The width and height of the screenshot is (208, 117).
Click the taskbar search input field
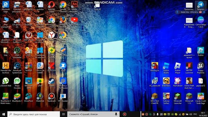click(x=33, y=114)
